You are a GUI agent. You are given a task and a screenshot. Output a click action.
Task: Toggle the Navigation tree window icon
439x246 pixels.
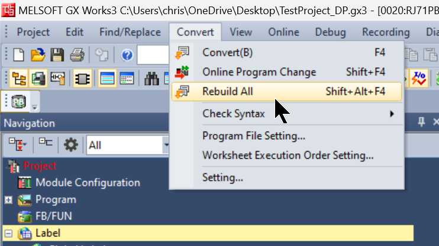(x=18, y=78)
